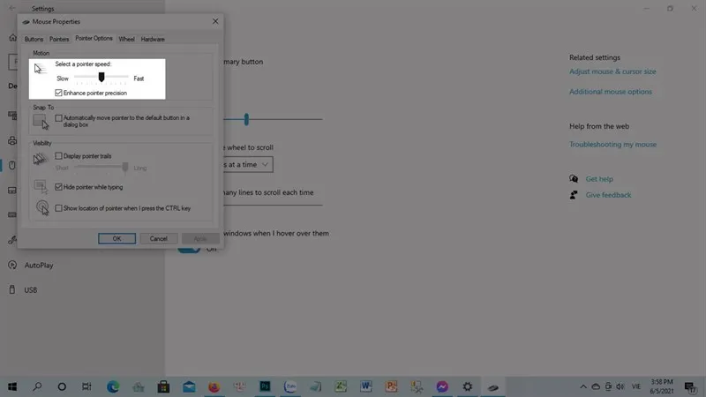
Task: Click the Microsoft Edge taskbar icon
Action: click(113, 386)
